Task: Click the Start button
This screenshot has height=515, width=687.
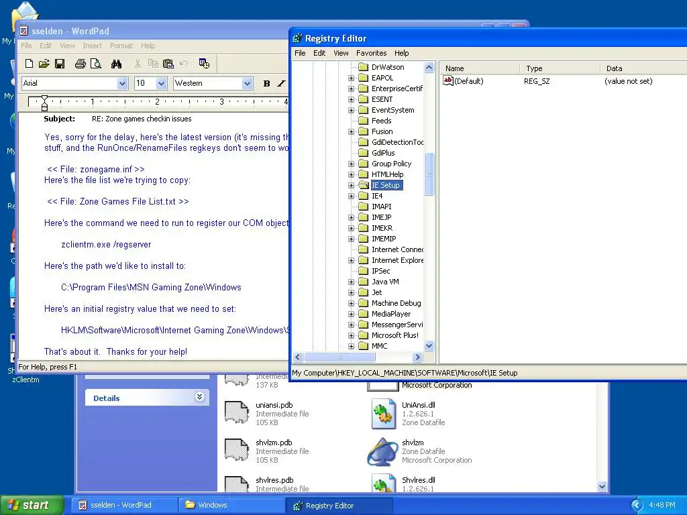Action: tap(31, 506)
